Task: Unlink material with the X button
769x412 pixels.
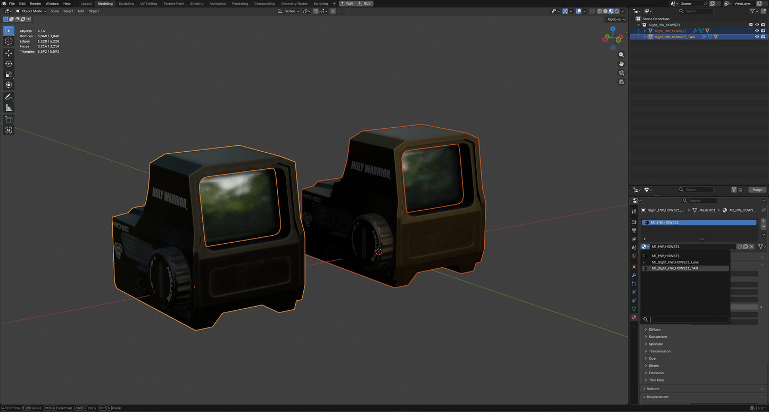Action: coord(751,246)
